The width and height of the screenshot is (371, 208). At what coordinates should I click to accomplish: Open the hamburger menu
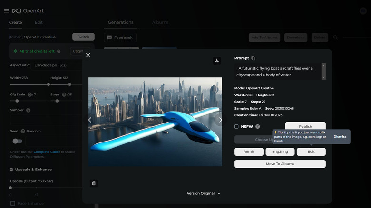point(6,11)
